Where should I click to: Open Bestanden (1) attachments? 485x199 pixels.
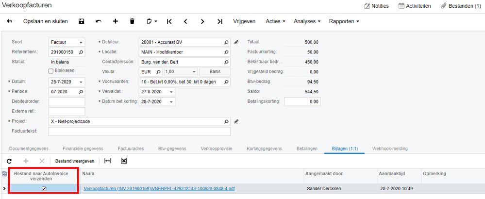pos(461,5)
